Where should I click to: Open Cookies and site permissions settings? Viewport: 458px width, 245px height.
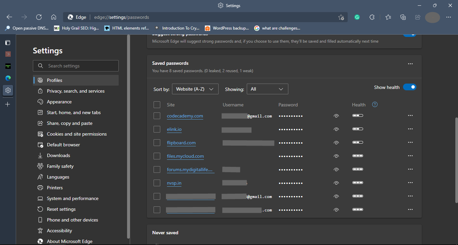pos(76,134)
